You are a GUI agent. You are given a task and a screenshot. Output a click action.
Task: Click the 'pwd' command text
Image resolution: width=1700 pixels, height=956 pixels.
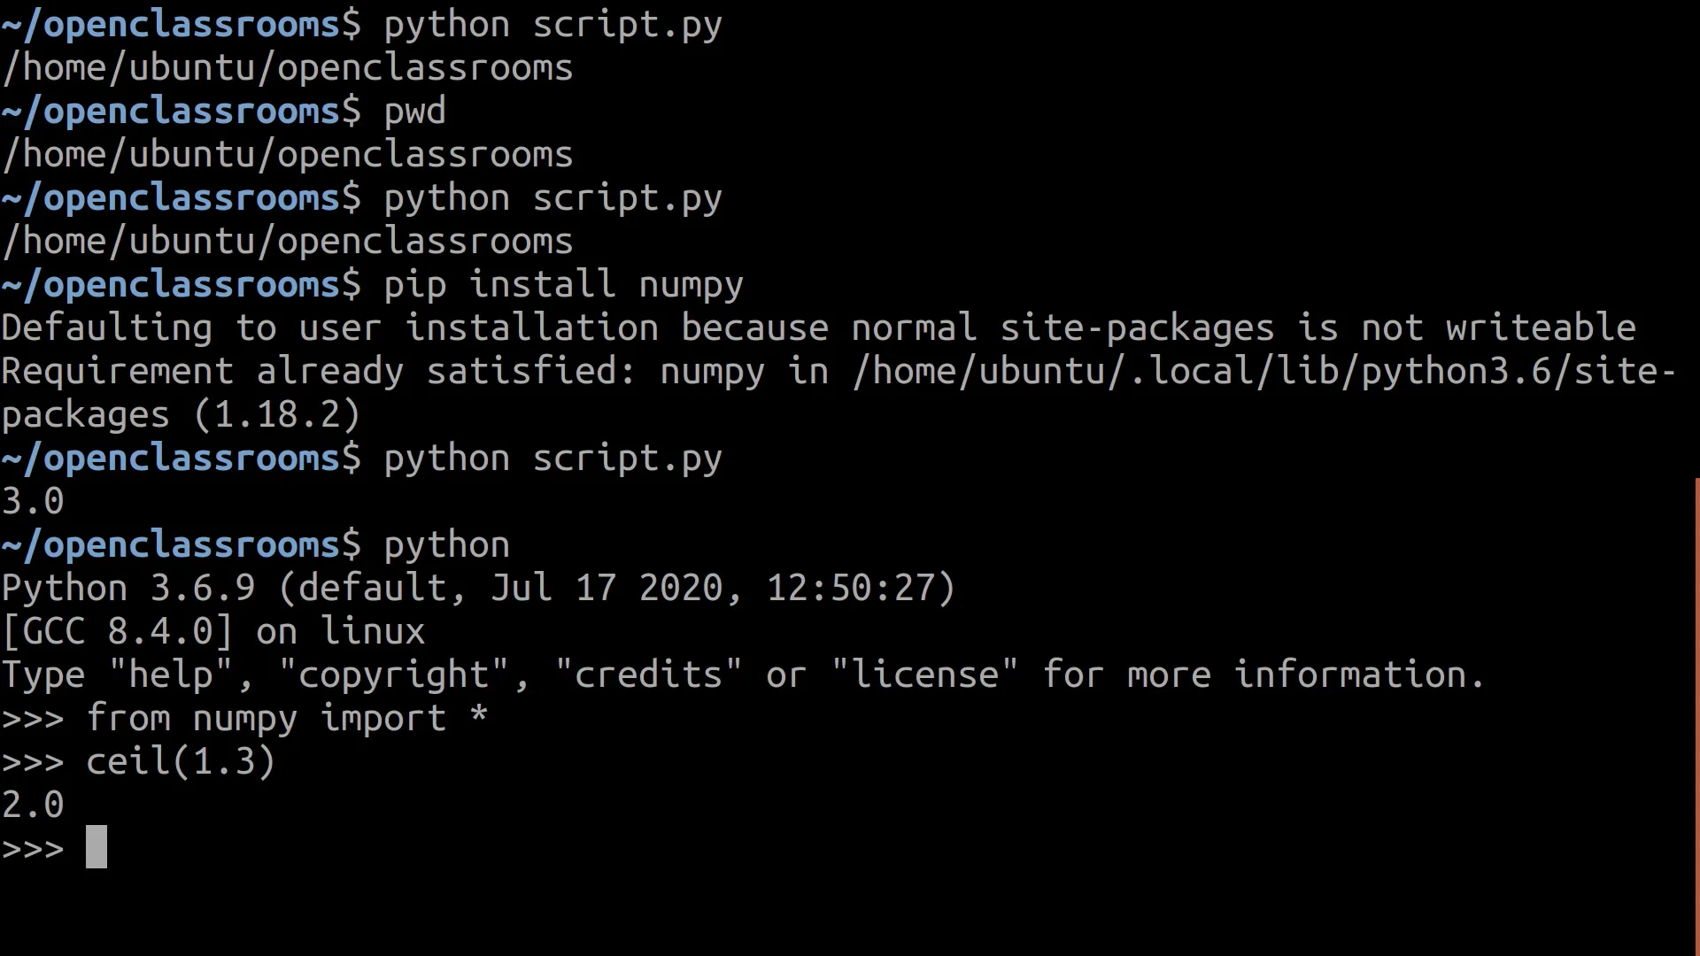(x=414, y=112)
